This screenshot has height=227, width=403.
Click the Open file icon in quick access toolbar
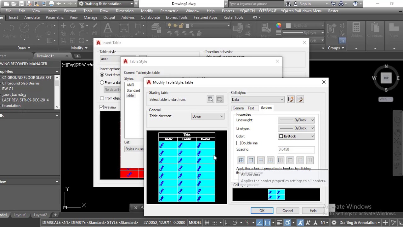coord(14,4)
